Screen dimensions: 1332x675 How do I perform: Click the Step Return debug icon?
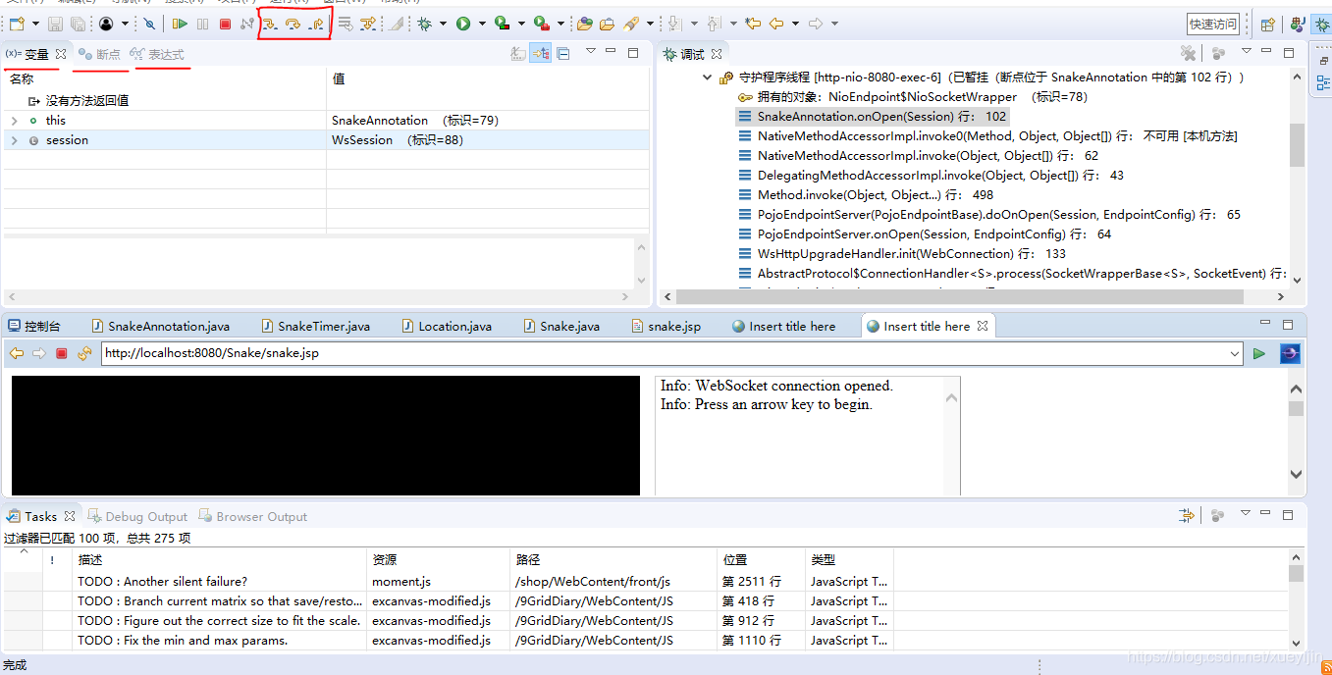tap(315, 23)
